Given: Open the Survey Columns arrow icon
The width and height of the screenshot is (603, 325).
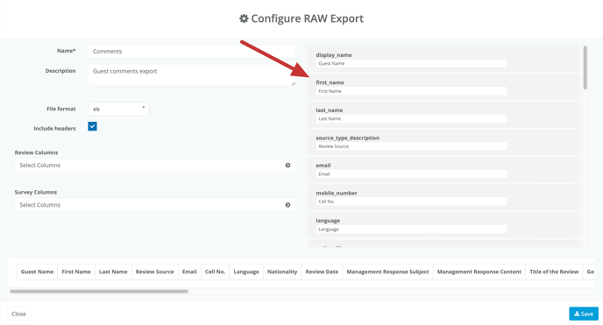Looking at the screenshot, I should 287,205.
